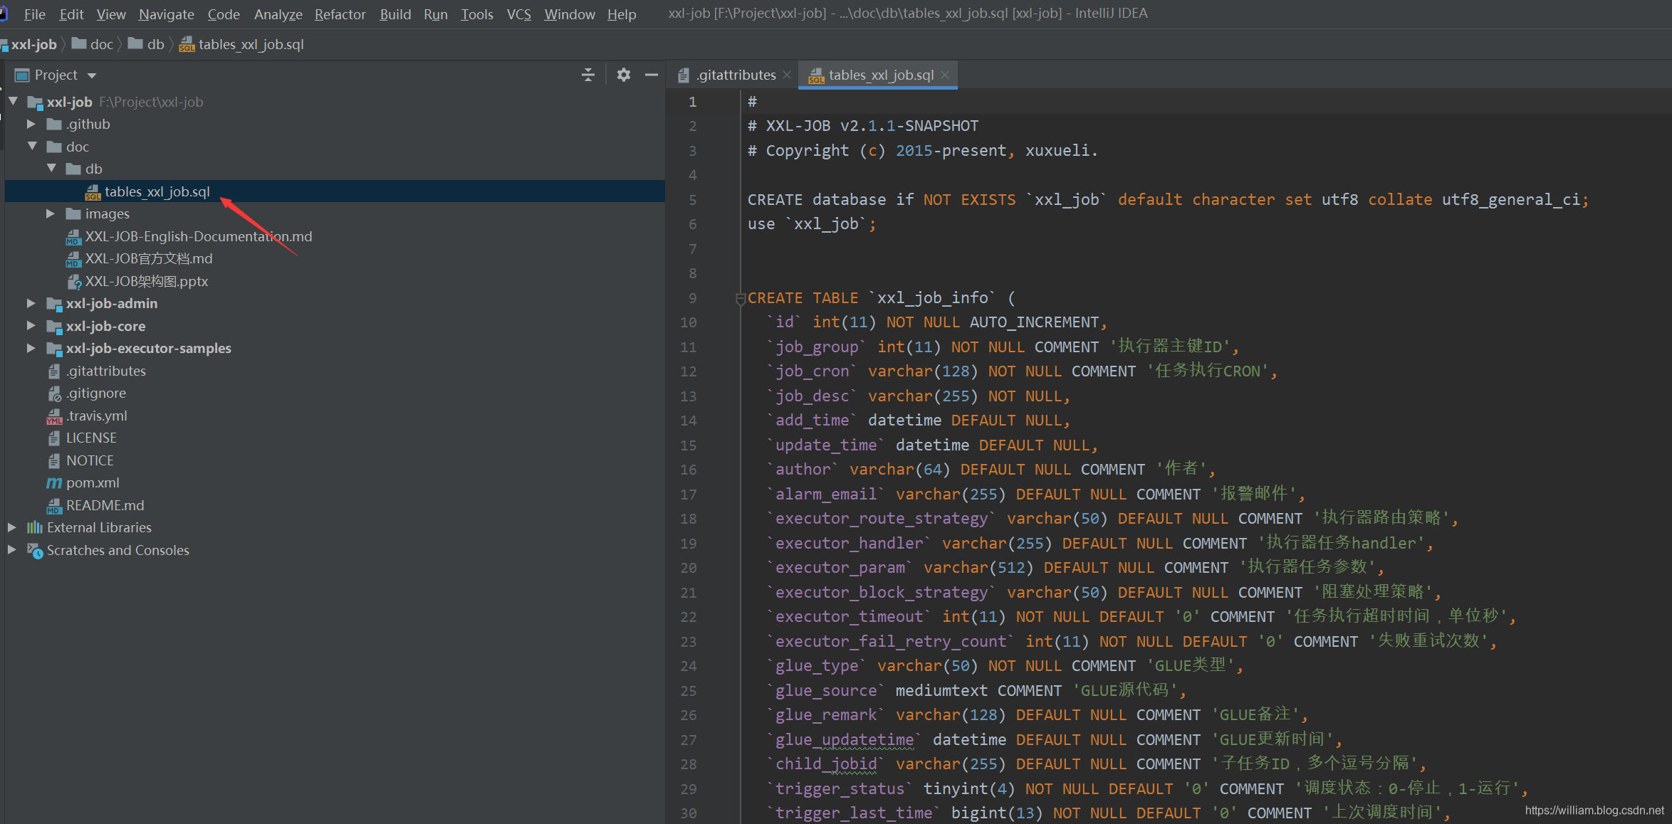The image size is (1672, 824).
Task: Select .gitignore file in tree
Action: click(x=95, y=393)
